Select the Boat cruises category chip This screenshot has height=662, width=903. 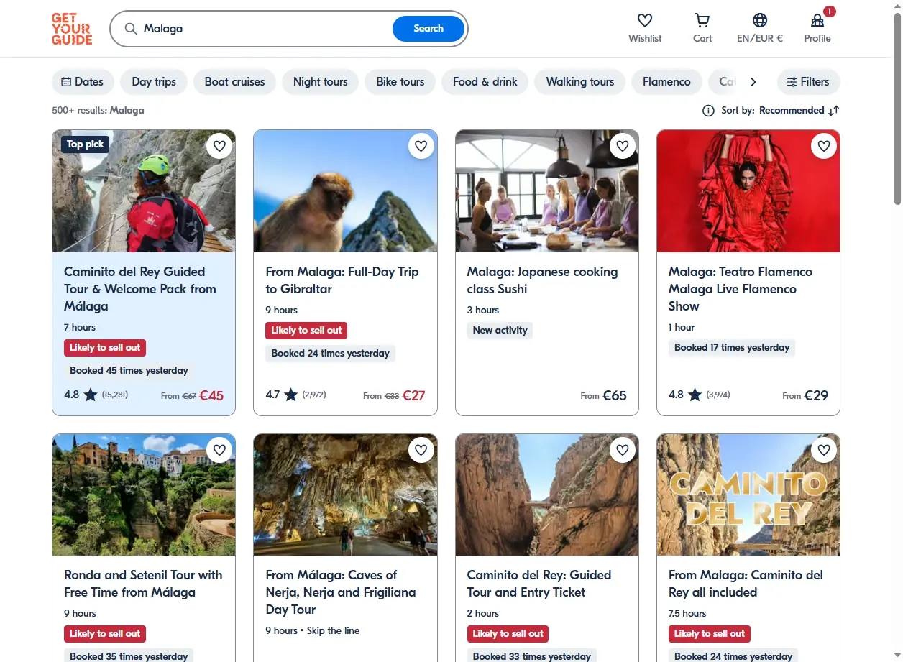(x=234, y=82)
